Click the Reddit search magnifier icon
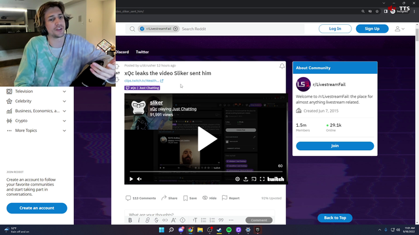 [x=132, y=29]
